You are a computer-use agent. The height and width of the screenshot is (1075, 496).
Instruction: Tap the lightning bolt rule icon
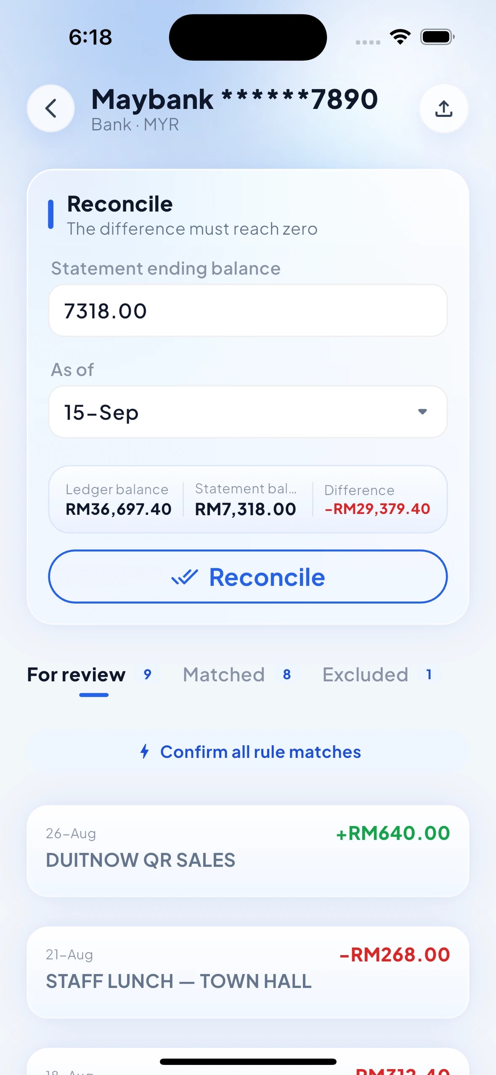(145, 751)
